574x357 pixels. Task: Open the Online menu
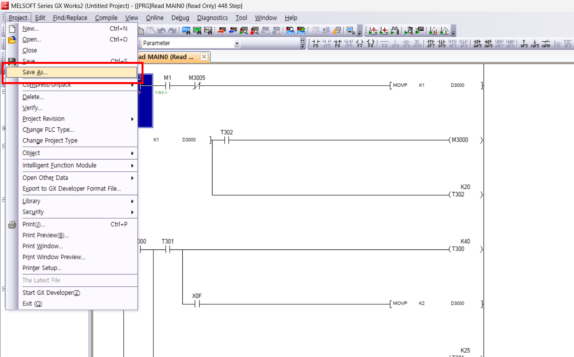pos(155,18)
